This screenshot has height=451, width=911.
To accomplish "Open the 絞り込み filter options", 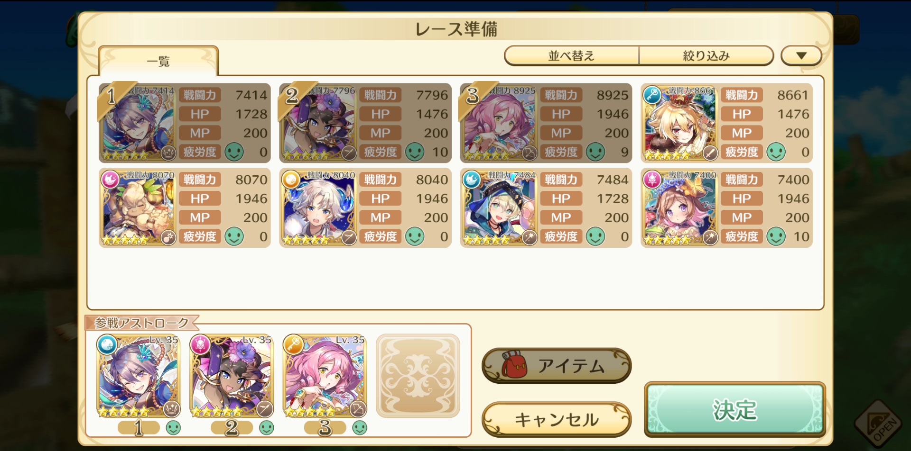I will coord(706,56).
